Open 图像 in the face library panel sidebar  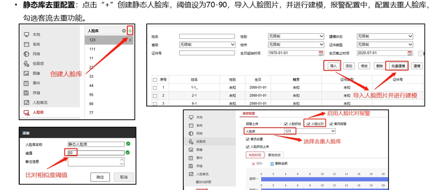pyautogui.click(x=37, y=73)
